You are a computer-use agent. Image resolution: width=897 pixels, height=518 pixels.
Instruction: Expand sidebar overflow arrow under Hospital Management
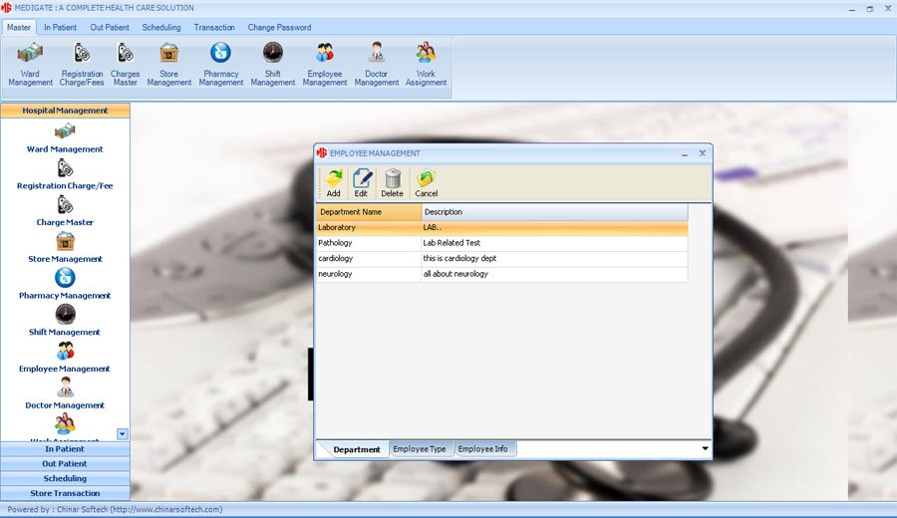point(123,434)
